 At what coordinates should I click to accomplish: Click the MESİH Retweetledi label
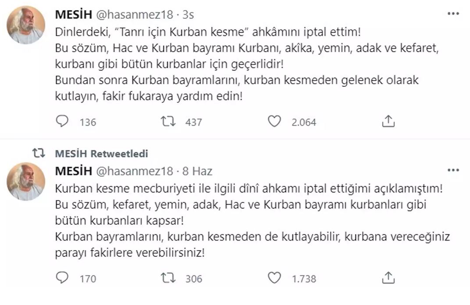(102, 153)
